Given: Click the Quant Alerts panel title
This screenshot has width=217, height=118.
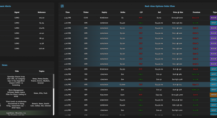Looking at the screenshot, I should click(x=5, y=6).
